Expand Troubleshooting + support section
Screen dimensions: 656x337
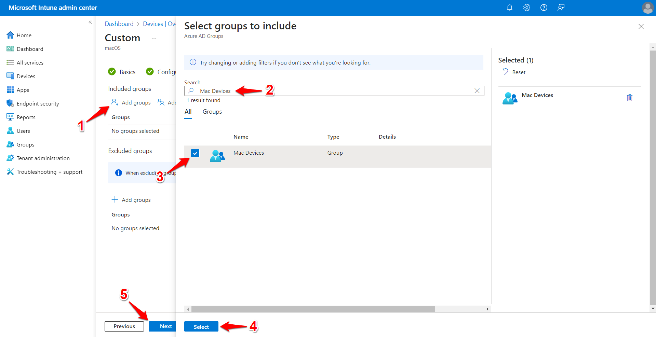[49, 171]
